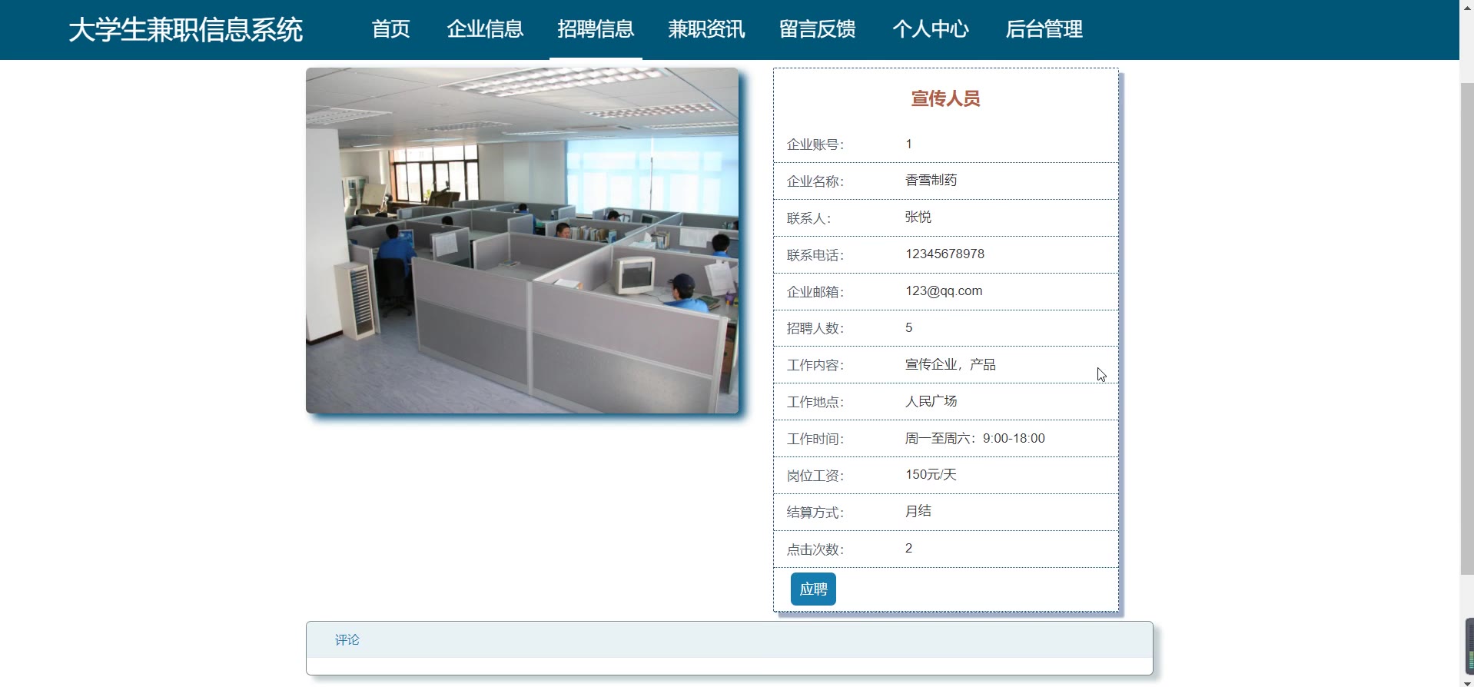The image size is (1474, 687).
Task: Click the 结算方式 field label
Action: click(815, 513)
